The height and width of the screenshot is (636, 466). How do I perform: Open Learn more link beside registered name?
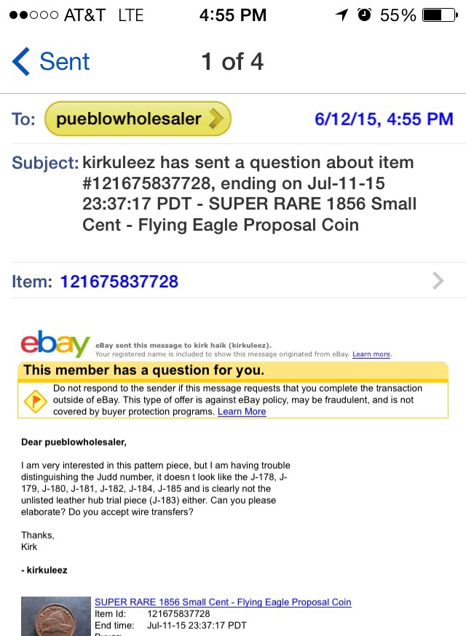tap(371, 354)
